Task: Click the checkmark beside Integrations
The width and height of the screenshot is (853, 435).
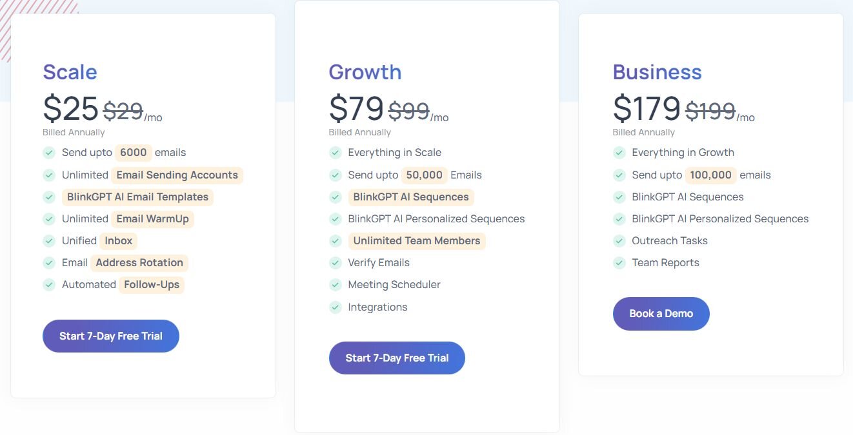Action: (x=335, y=307)
